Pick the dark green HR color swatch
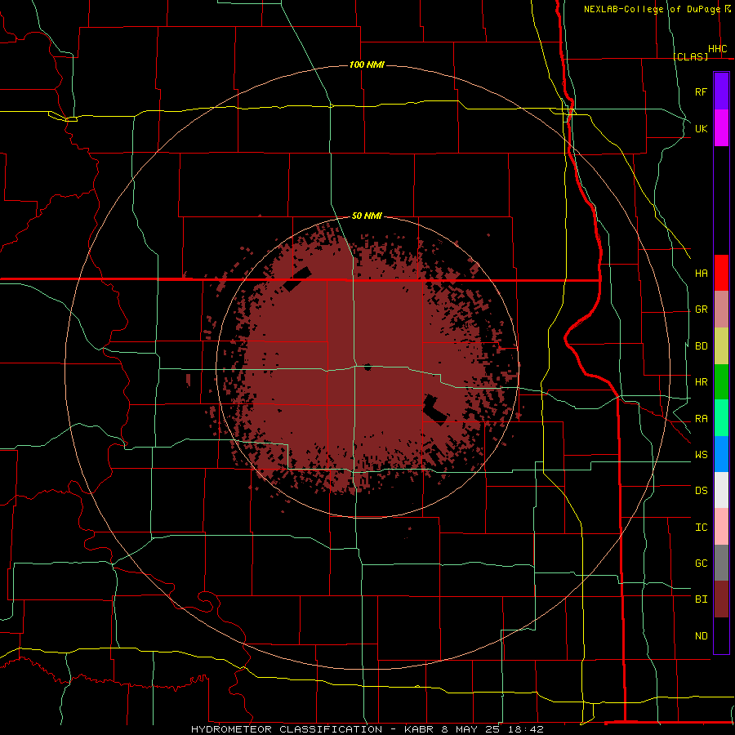This screenshot has width=735, height=735. [721, 382]
